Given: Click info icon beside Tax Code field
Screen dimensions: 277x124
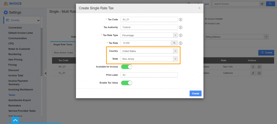Looking at the screenshot, I should pos(181,20).
